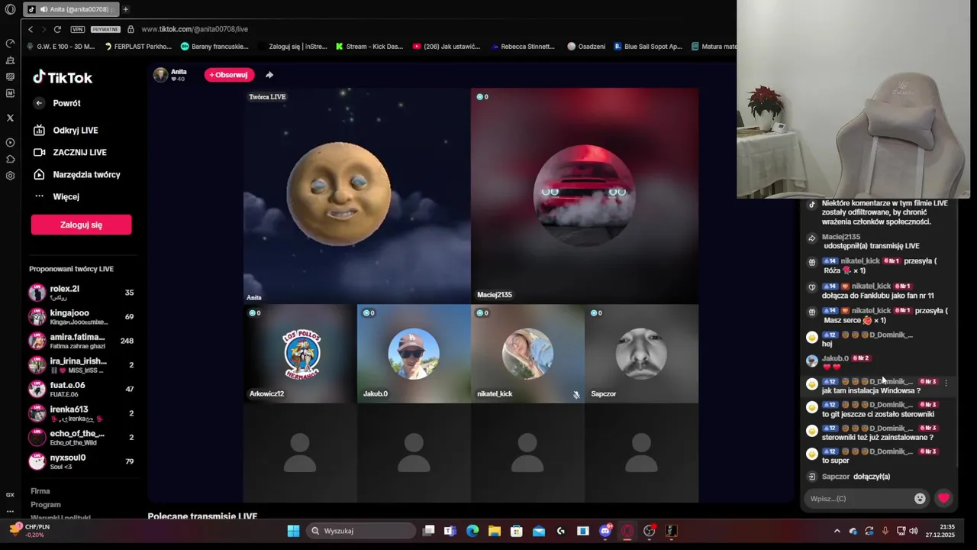Open Stream - Kick Das bookmark

369,47
